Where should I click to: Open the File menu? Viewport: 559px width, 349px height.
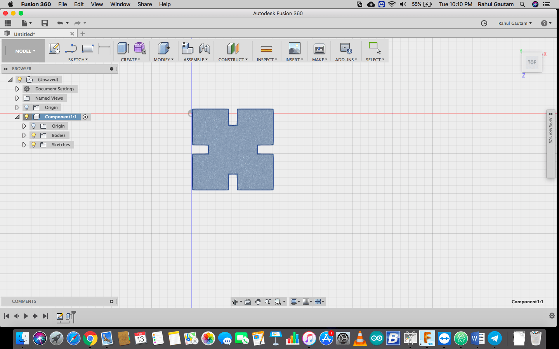click(x=62, y=4)
